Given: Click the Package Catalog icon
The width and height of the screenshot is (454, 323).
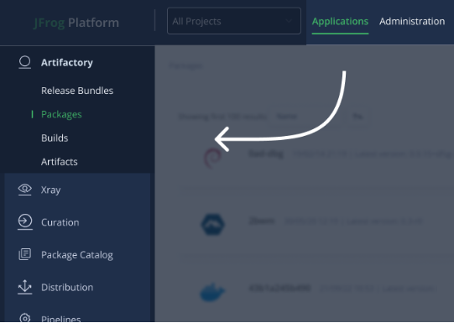Looking at the screenshot, I should 25,254.
